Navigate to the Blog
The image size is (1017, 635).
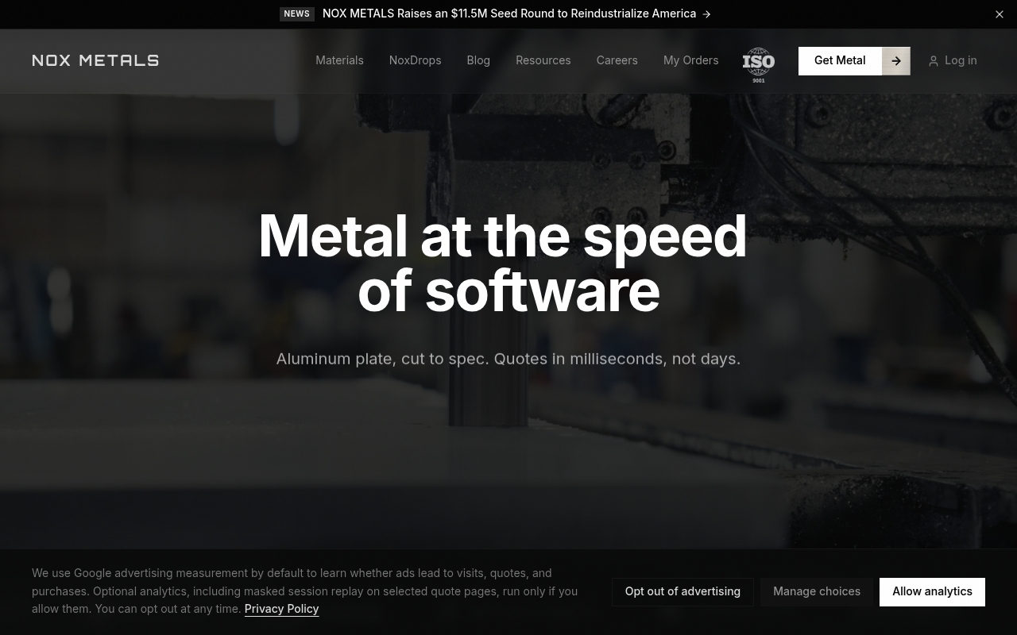(478, 60)
